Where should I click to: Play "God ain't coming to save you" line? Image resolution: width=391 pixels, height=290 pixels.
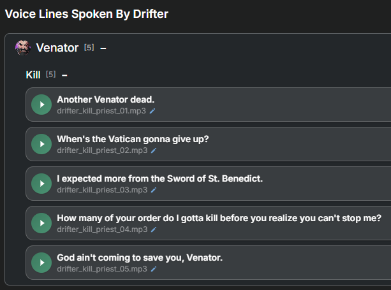(41, 263)
